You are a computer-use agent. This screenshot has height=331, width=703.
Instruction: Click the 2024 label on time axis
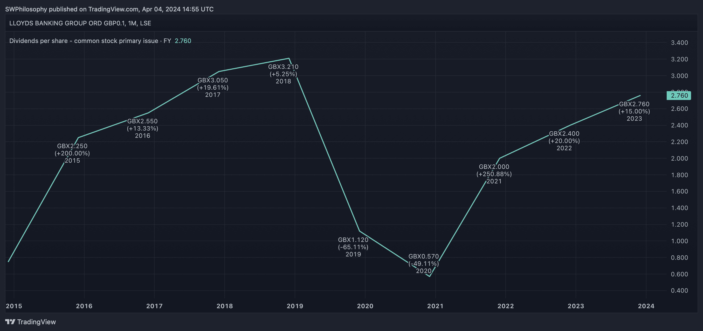[x=646, y=306]
